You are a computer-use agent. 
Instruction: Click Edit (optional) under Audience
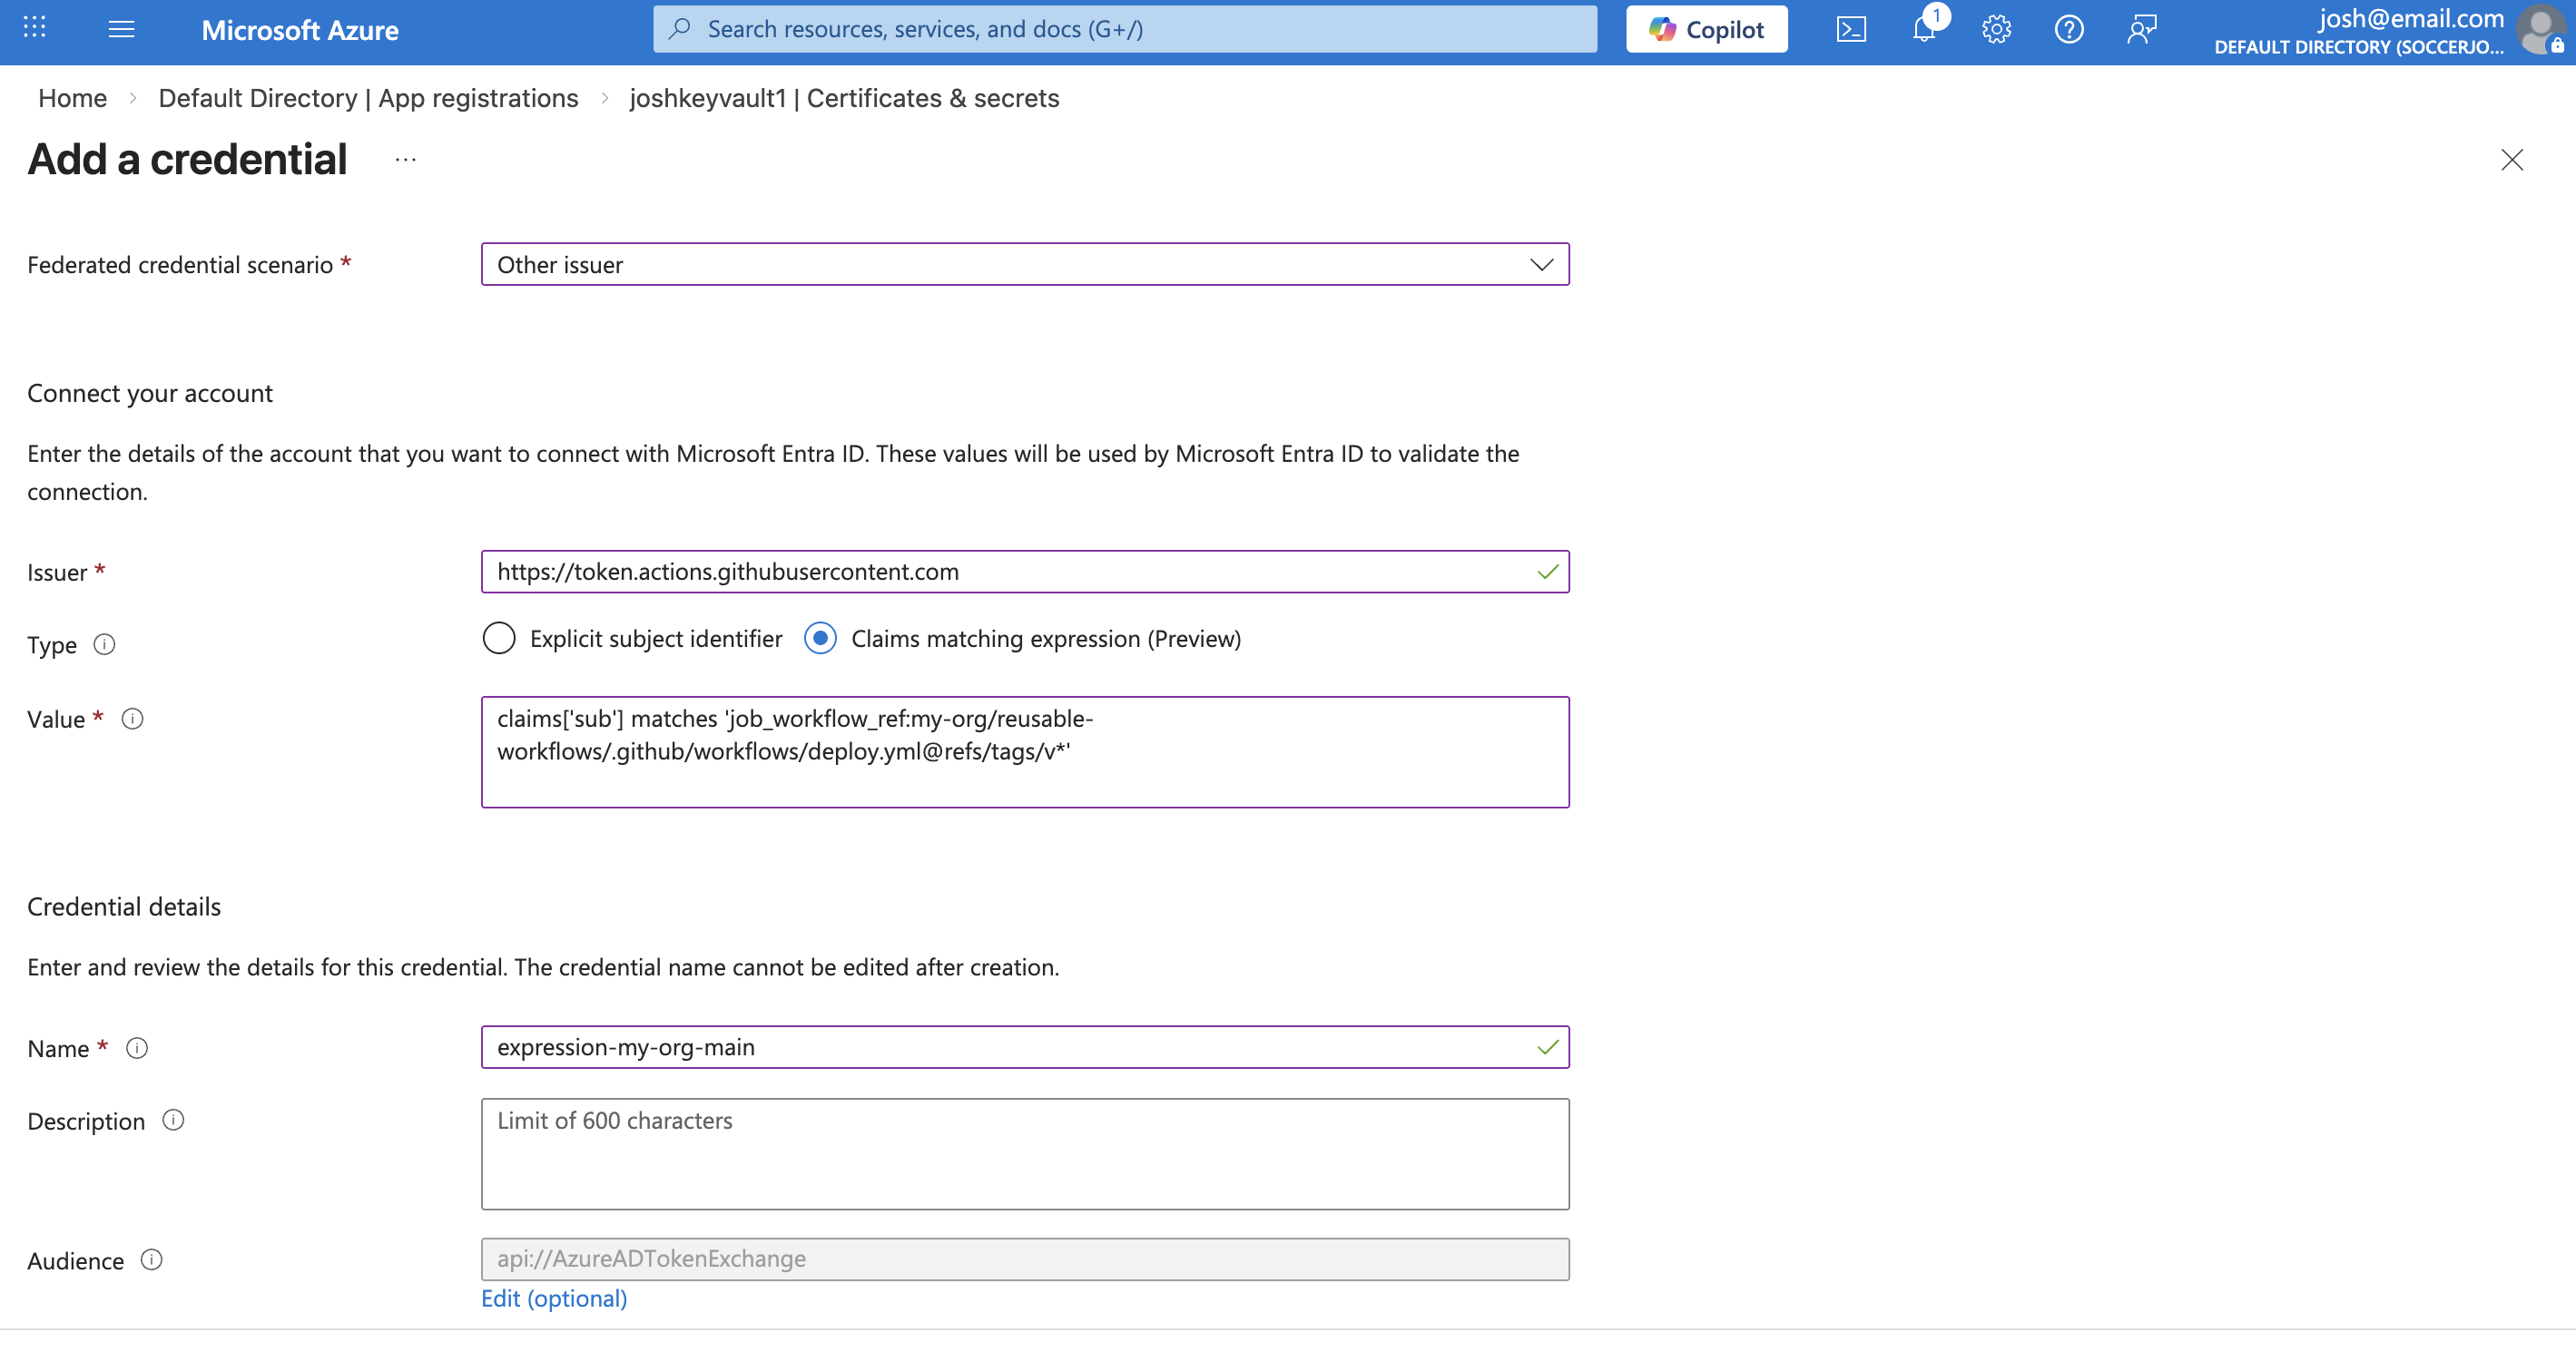[x=553, y=1298]
